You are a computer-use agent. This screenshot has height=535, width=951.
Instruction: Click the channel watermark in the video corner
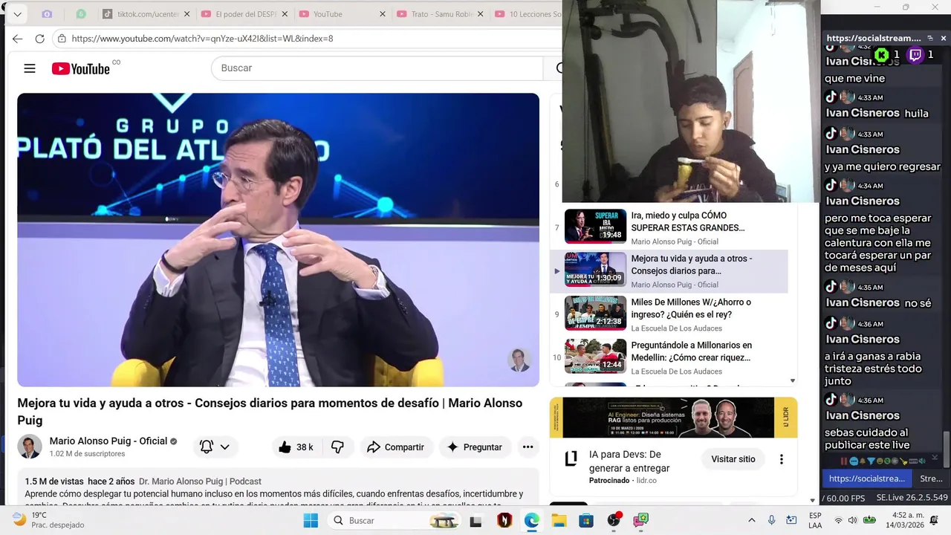point(519,360)
